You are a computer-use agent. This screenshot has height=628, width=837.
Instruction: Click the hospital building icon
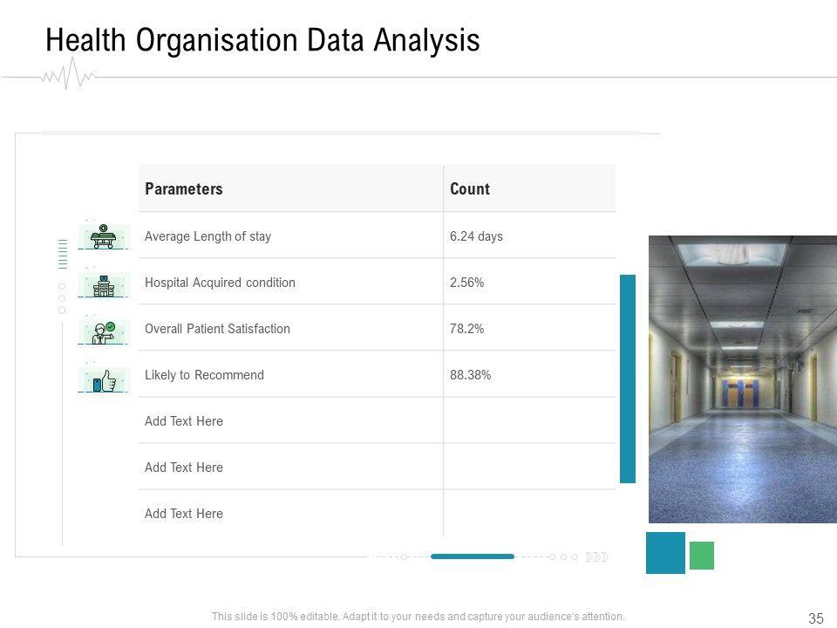tap(103, 284)
